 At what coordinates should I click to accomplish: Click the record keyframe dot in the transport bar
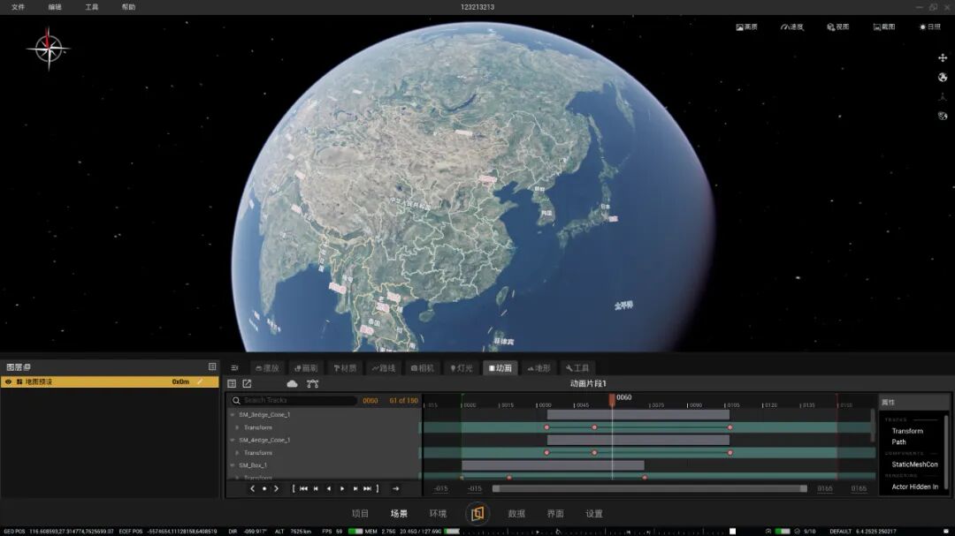[264, 488]
